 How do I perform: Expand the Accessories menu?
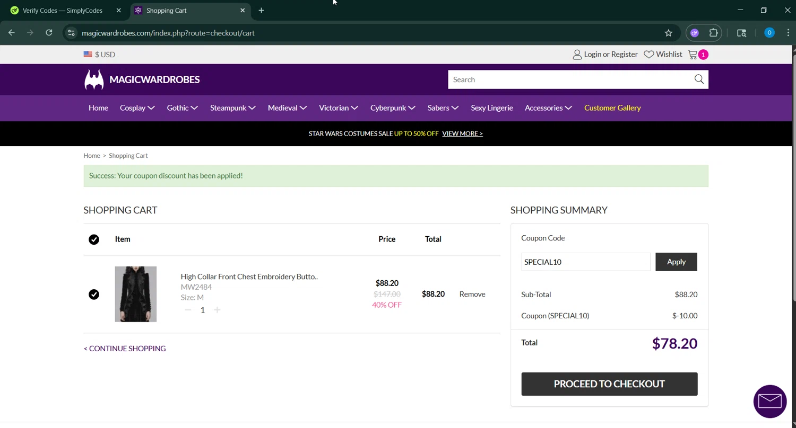pos(548,108)
